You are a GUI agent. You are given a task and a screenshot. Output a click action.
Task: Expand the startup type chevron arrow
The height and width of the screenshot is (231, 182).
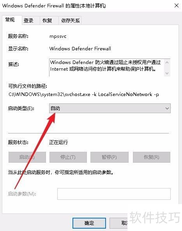[x=167, y=108]
